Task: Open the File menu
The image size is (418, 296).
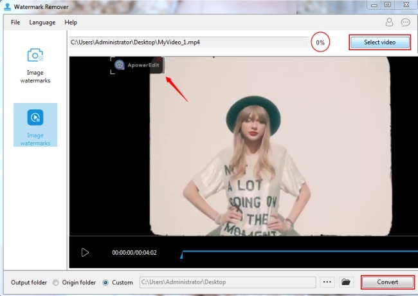Action: click(x=15, y=22)
